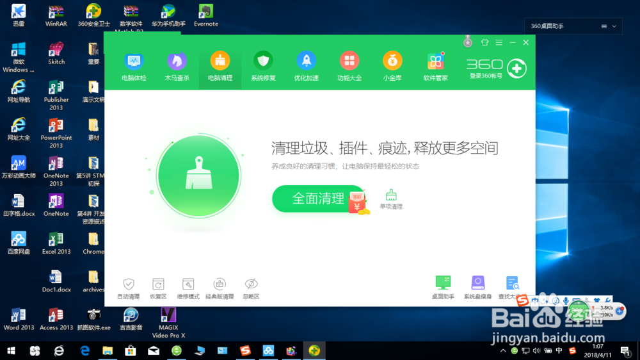This screenshot has height=360, width=640.
Task: Show hidden tray icons chevron
Action: [503, 350]
